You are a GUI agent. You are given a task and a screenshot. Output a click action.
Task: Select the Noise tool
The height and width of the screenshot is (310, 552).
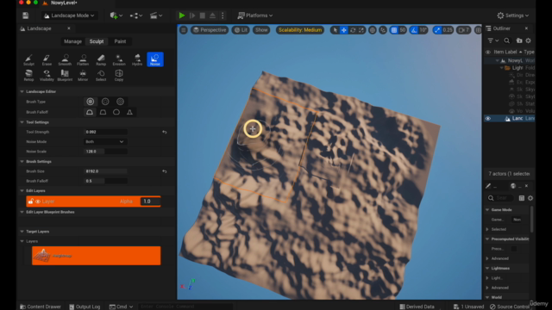pyautogui.click(x=155, y=59)
